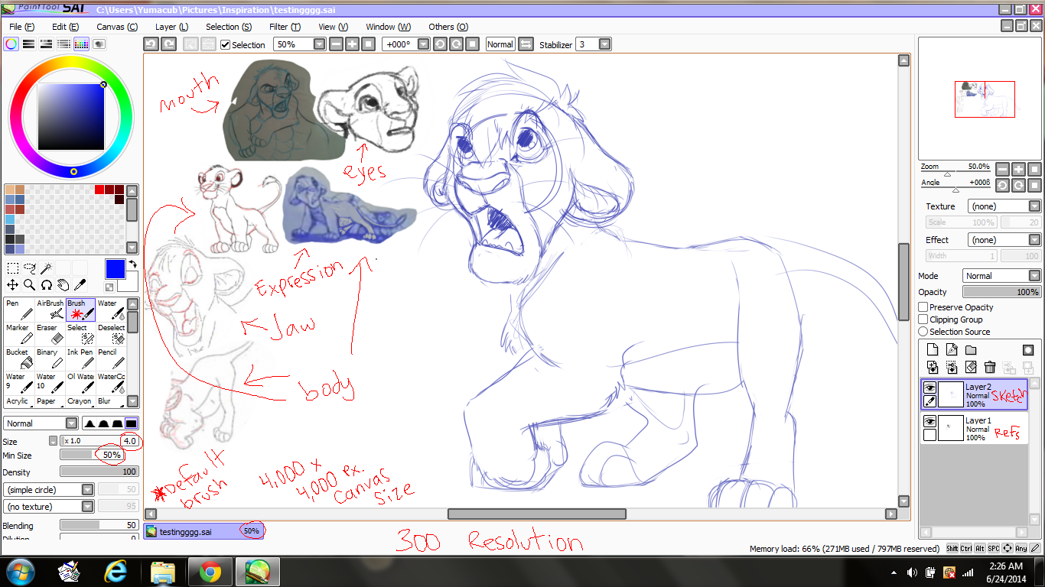Select the Binary pen tool
Screen dimensions: 1045x587
(50, 358)
